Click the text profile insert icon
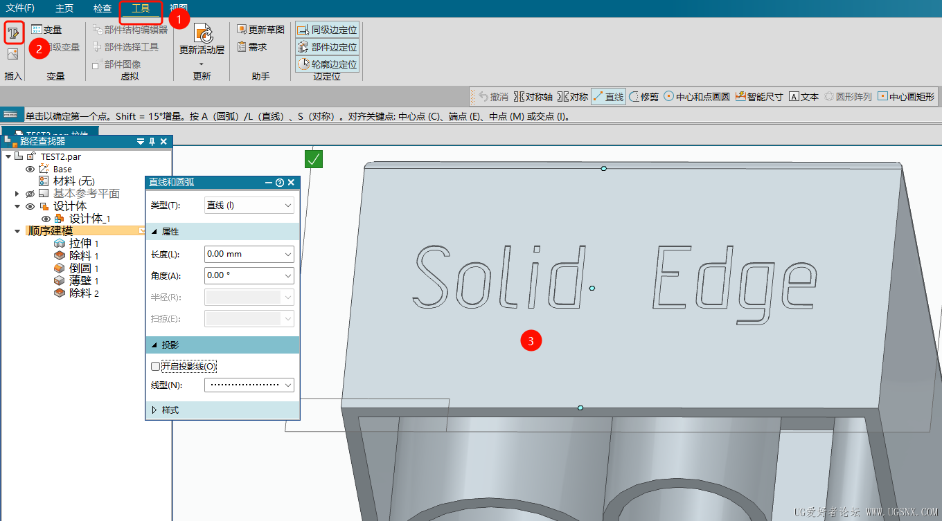942x521 pixels. click(x=14, y=32)
